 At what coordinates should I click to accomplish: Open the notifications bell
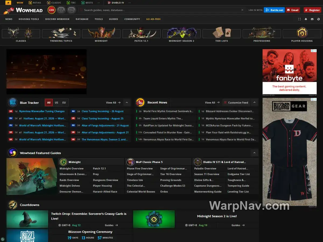(x=306, y=19)
